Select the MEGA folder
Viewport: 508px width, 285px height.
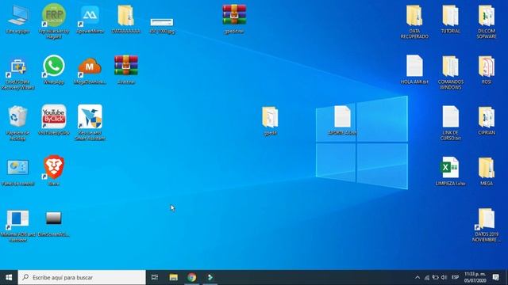(x=487, y=168)
